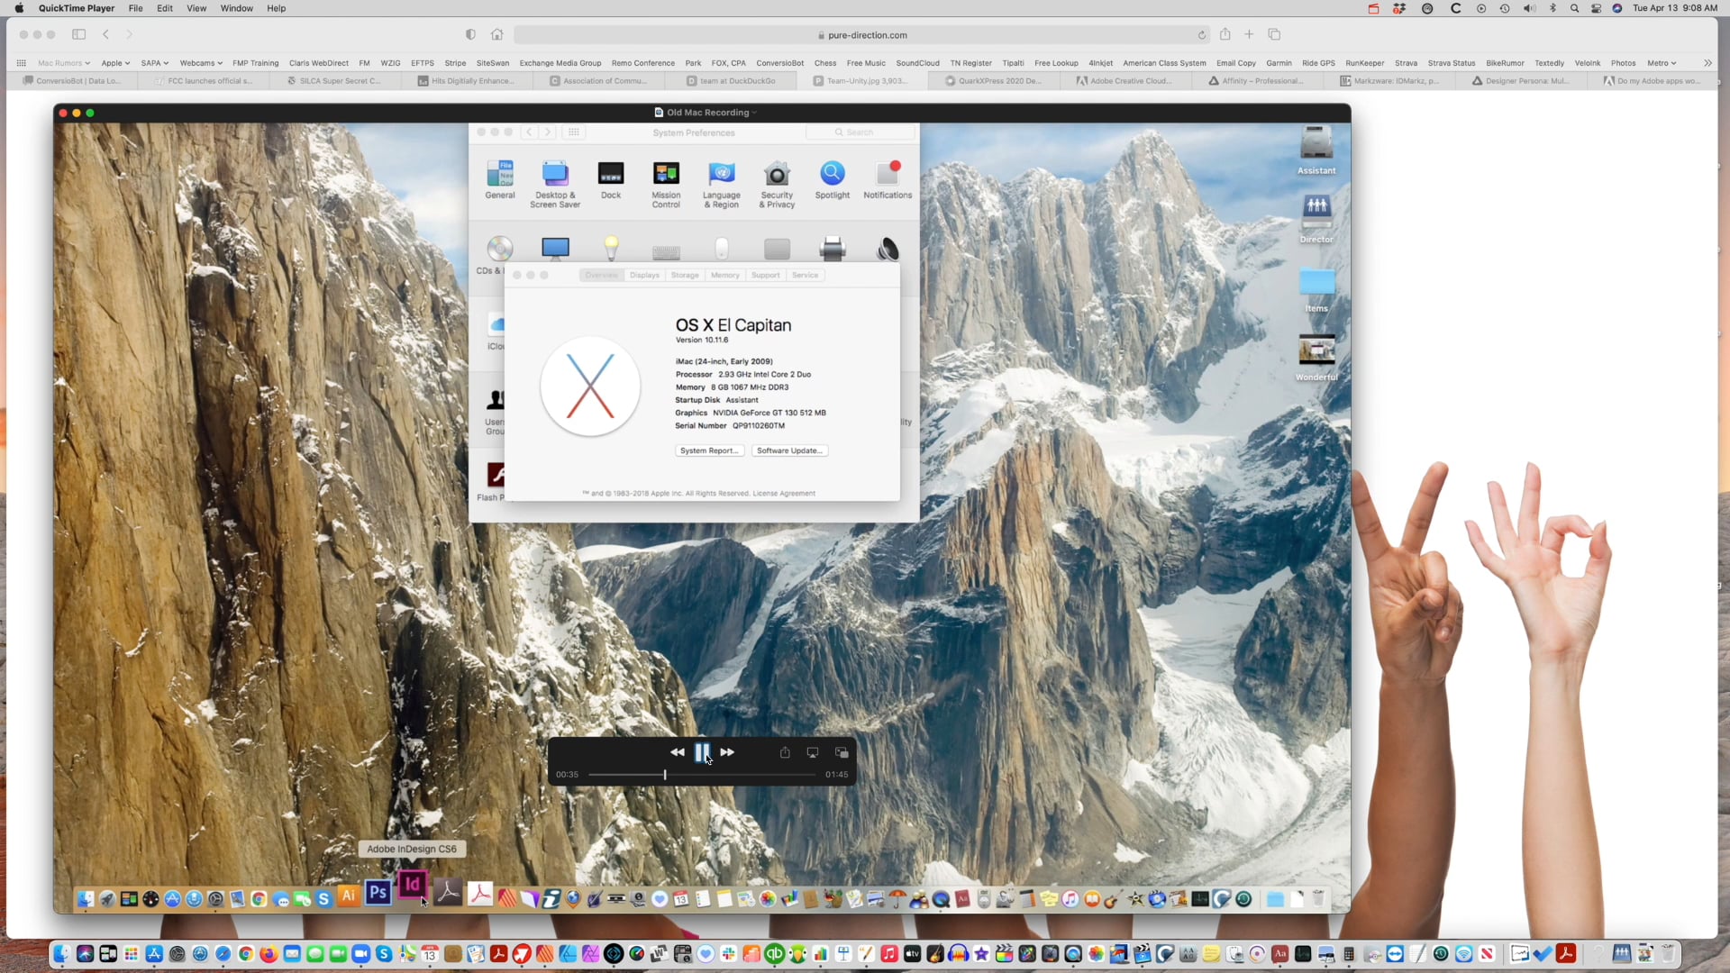Switch to the QuarkXPress 2020 tab
This screenshot has height=973, width=1730.
[993, 81]
